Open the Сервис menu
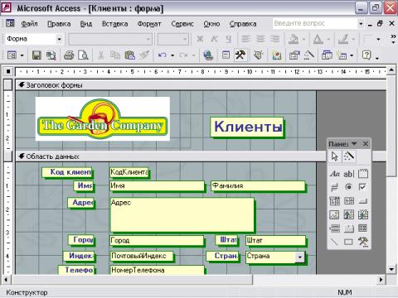The image size is (398, 298). pos(182,24)
